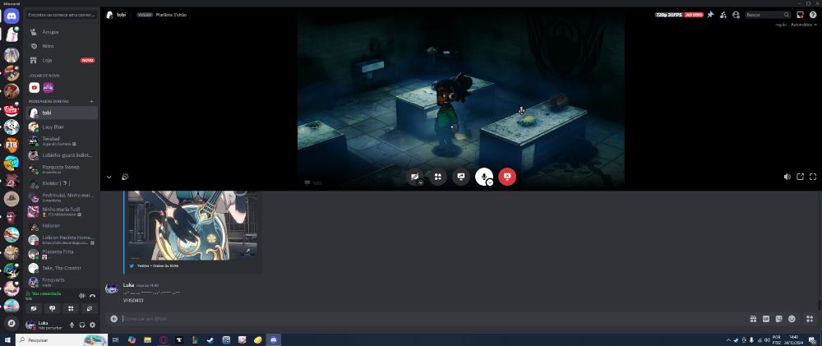The image size is (822, 346).
Task: Add friends to DM icon
Action: pos(723,15)
